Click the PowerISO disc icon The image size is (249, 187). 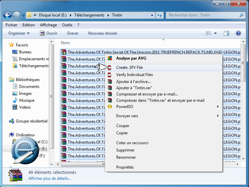(x=110, y=107)
